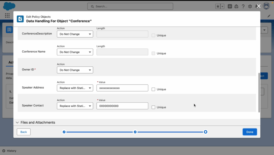Image resolution: width=274 pixels, height=155 pixels.
Task: Click the Help question mark icon
Action: pos(243,6)
